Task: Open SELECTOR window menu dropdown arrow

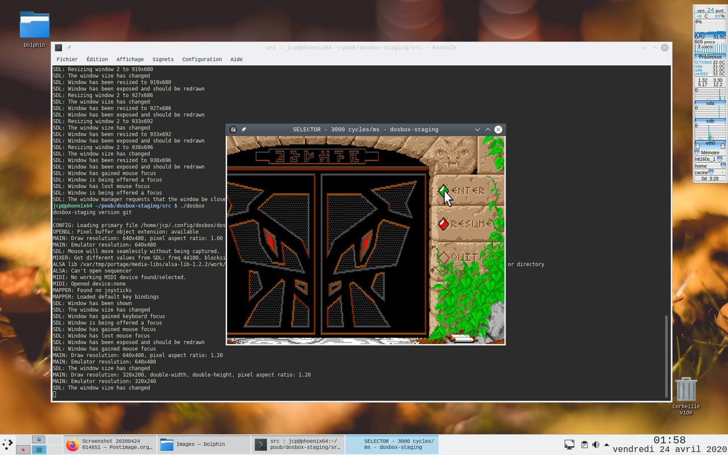Action: tap(477, 129)
